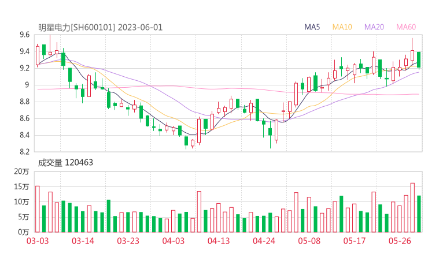Click the MA10 legend label
This screenshot has height=254, width=428.
[x=342, y=27]
